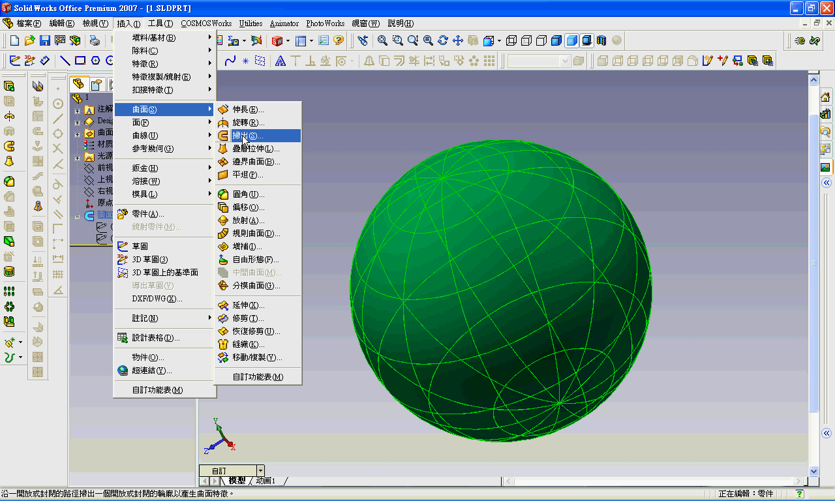This screenshot has width=835, height=501.
Task: Expand the 注解 folder in feature tree
Action: pos(78,110)
